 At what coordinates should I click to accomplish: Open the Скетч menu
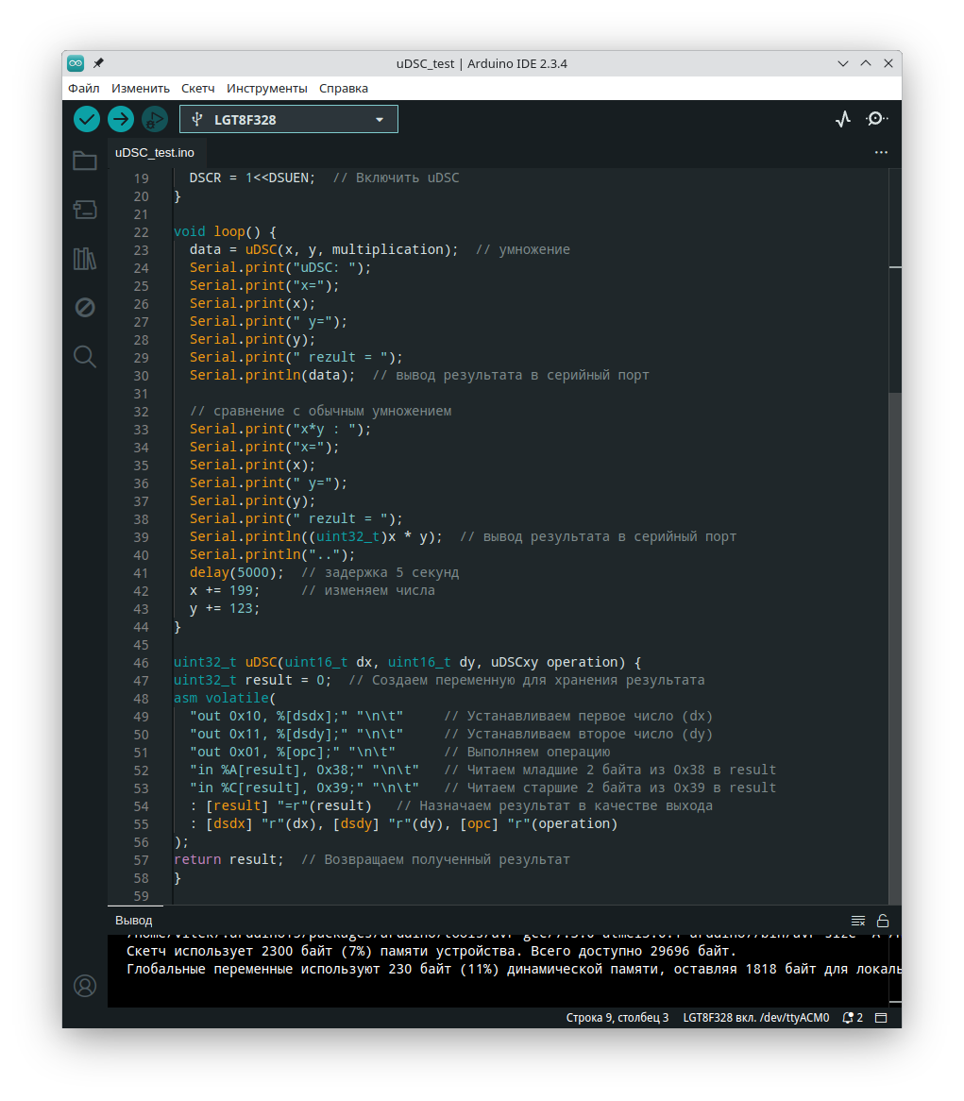coord(198,89)
